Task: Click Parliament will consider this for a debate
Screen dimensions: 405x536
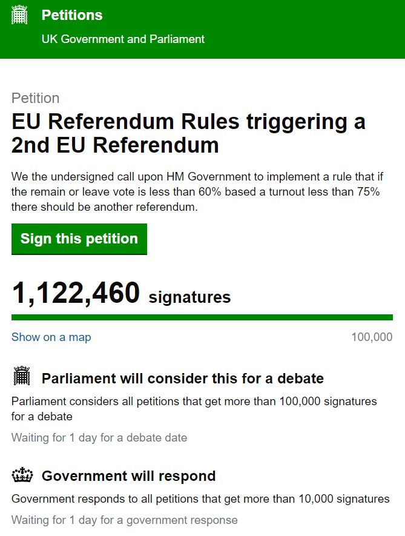Action: click(182, 379)
